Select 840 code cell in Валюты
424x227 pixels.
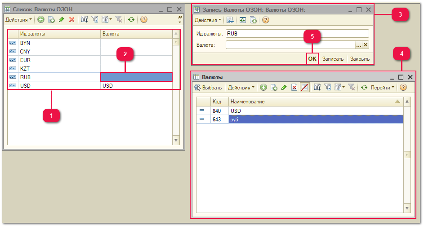point(219,111)
